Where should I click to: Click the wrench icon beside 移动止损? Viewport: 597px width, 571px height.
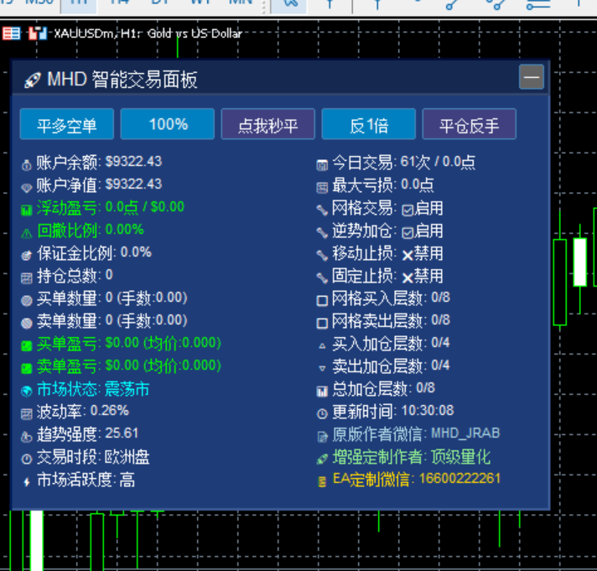coord(322,256)
